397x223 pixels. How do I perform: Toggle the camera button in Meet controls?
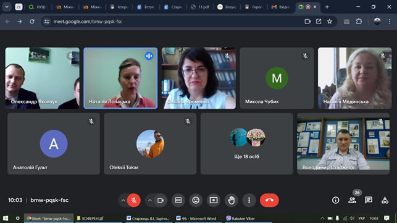pos(161,200)
